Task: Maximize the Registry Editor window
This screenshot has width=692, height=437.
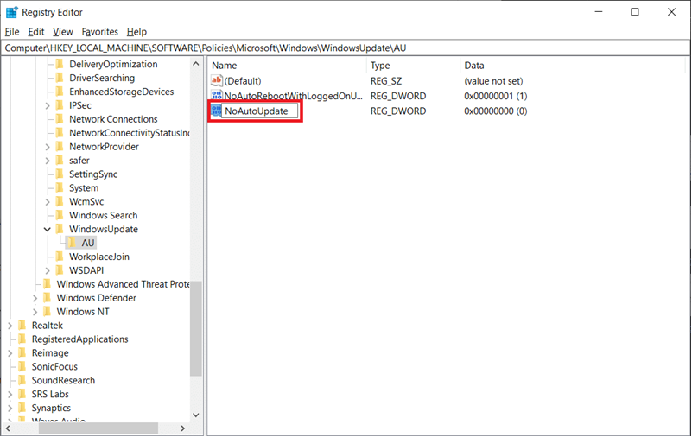Action: click(635, 12)
